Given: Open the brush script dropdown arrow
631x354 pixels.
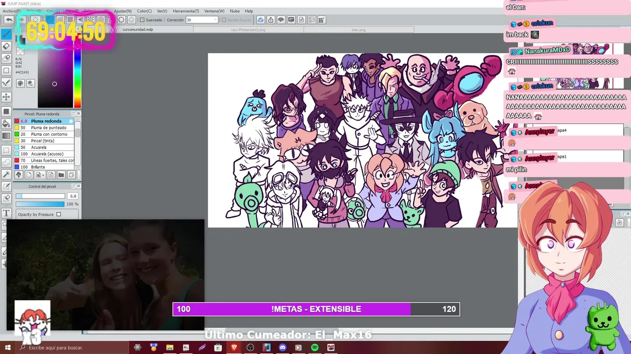Looking at the screenshot, I should 44,175.
